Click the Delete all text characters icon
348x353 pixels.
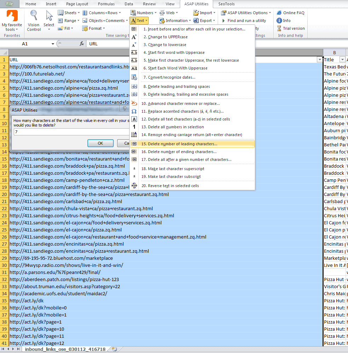[x=134, y=119]
